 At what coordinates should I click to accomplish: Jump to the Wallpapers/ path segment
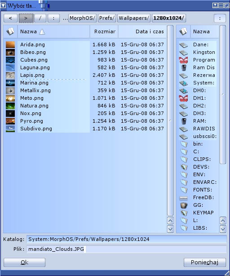134,18
